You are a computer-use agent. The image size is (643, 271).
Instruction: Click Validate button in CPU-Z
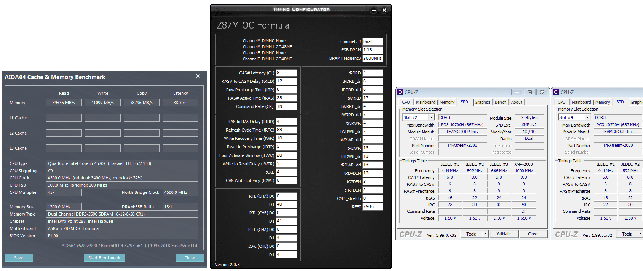[504, 234]
